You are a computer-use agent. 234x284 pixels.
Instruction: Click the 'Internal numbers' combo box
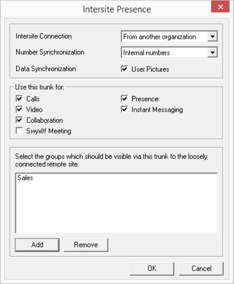pyautogui.click(x=169, y=53)
